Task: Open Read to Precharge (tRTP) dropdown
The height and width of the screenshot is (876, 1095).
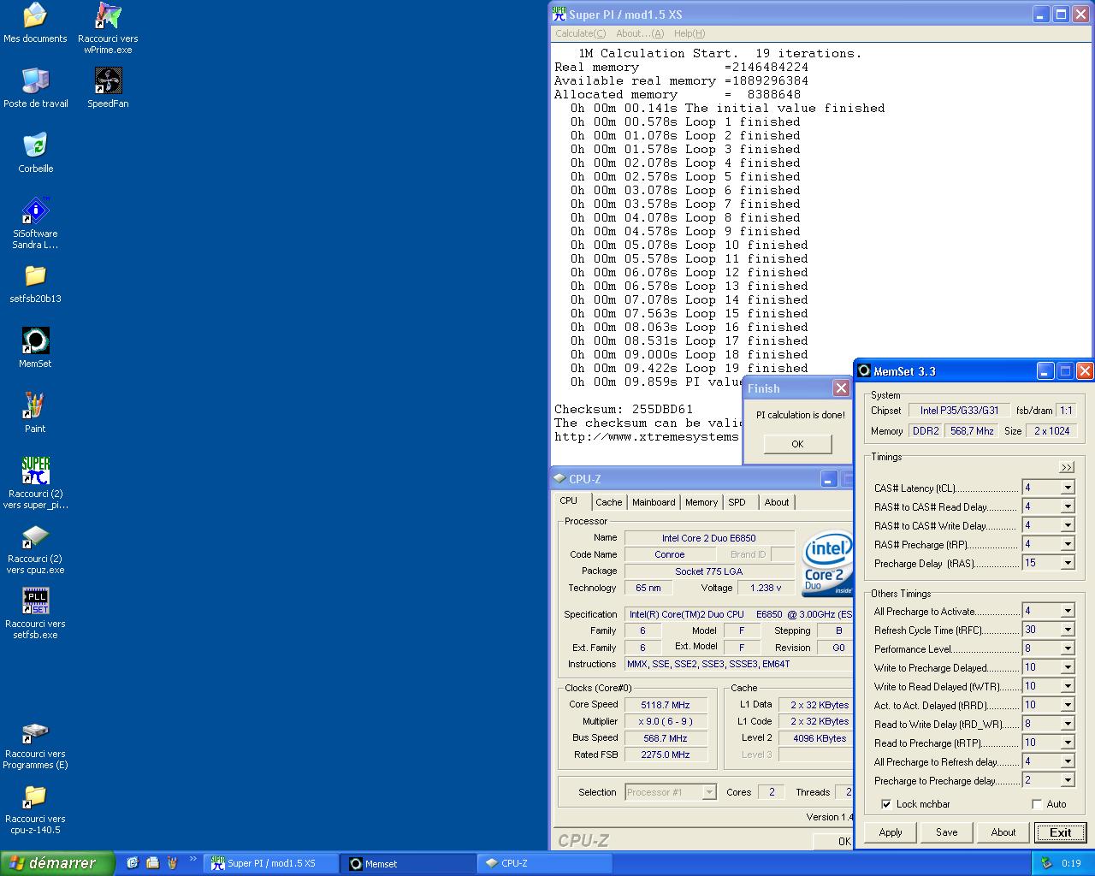Action: 1068,743
